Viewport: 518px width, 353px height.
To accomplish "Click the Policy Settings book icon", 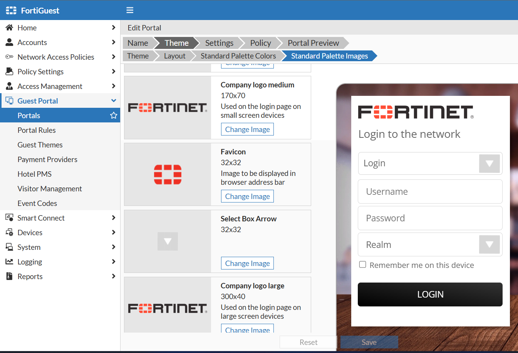I will click(x=9, y=71).
